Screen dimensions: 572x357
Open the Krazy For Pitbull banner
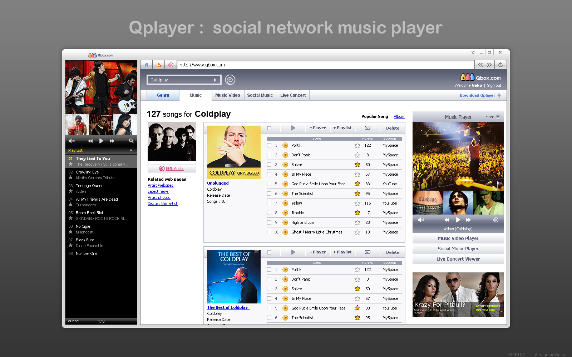click(458, 295)
